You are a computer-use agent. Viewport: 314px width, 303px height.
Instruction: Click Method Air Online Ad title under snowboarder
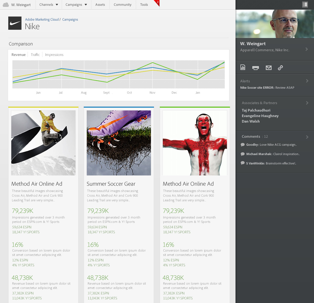click(37, 184)
